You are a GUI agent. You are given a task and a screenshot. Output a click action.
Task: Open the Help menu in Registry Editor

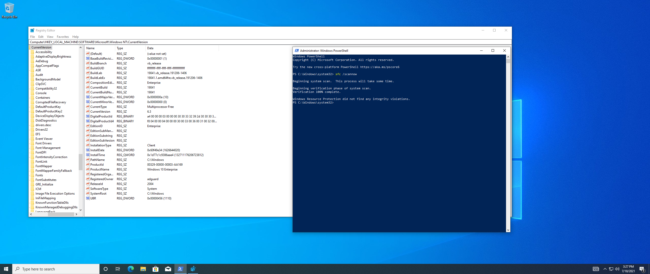[x=75, y=37]
